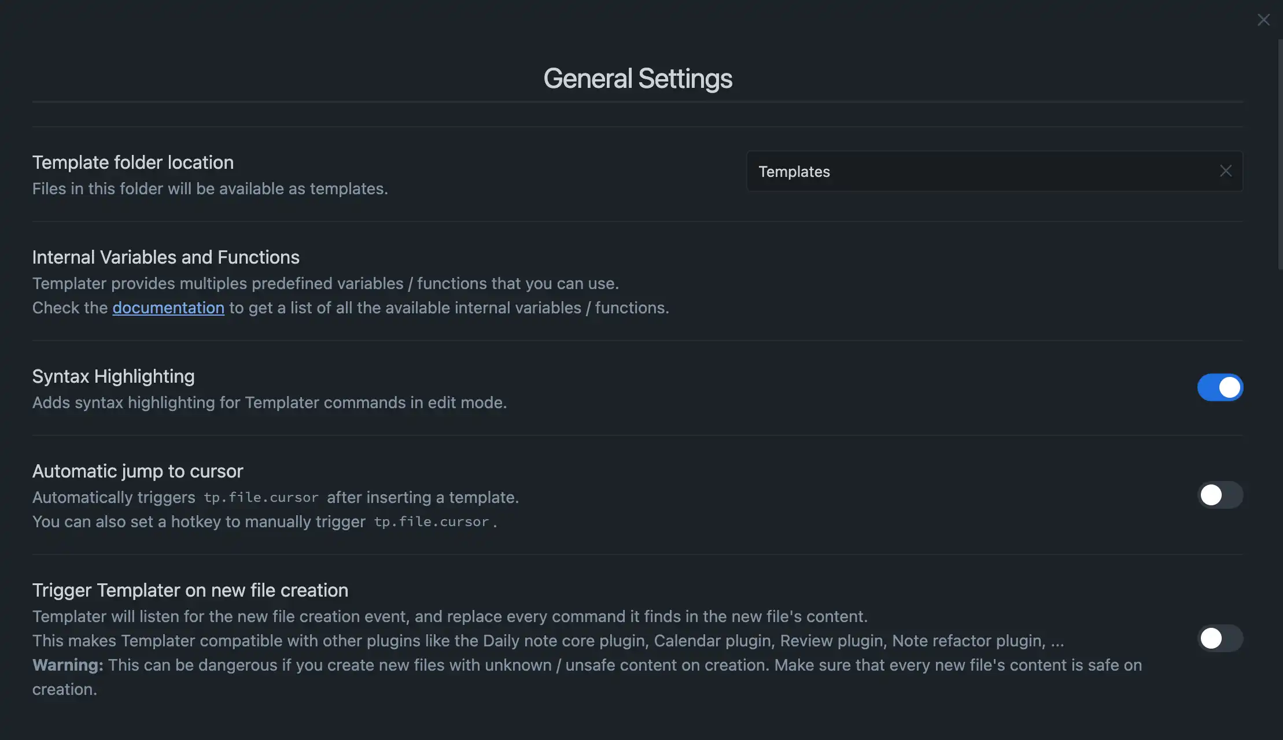Clear the Templates field using the X icon
The width and height of the screenshot is (1283, 740).
(x=1226, y=171)
